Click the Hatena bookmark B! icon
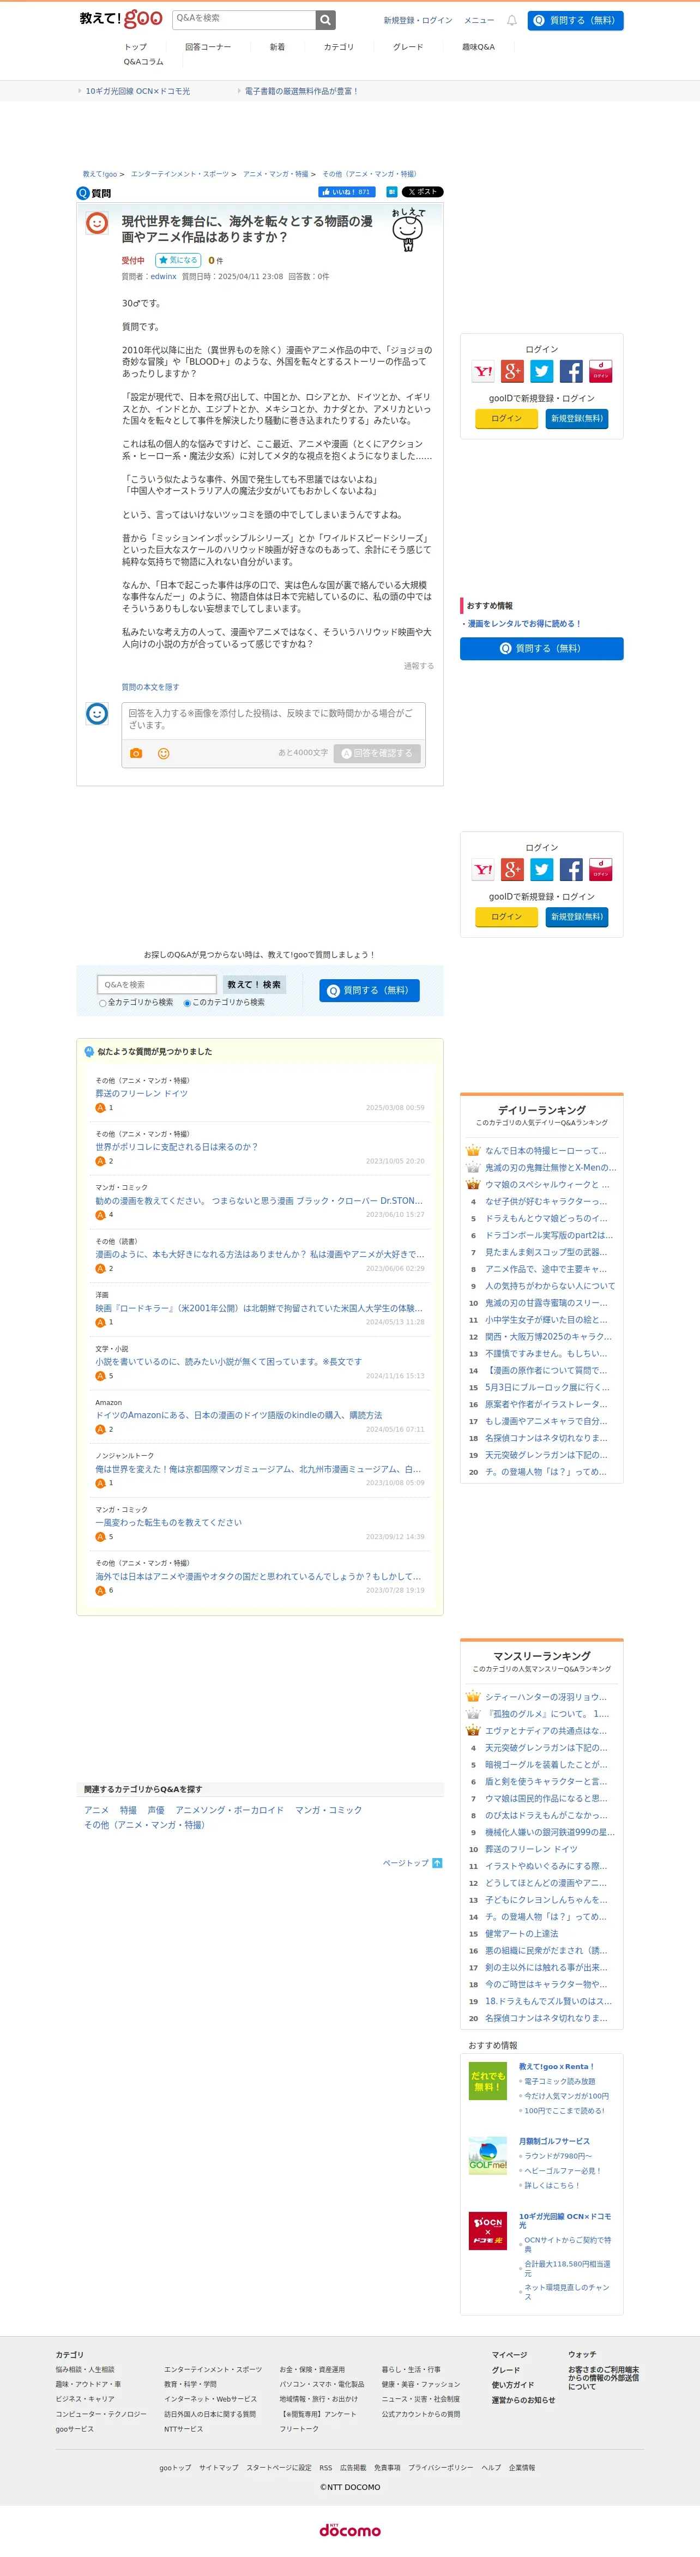The image size is (700, 2557). 391,192
